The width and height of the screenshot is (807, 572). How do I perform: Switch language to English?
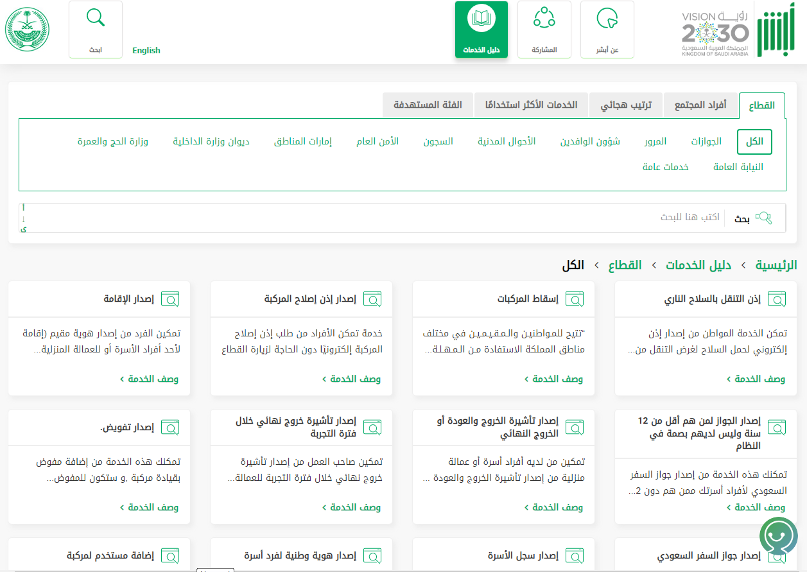coord(146,51)
